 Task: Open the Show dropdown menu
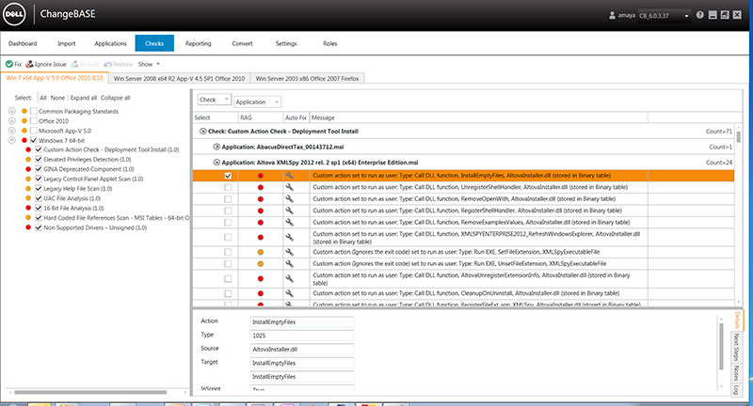149,64
